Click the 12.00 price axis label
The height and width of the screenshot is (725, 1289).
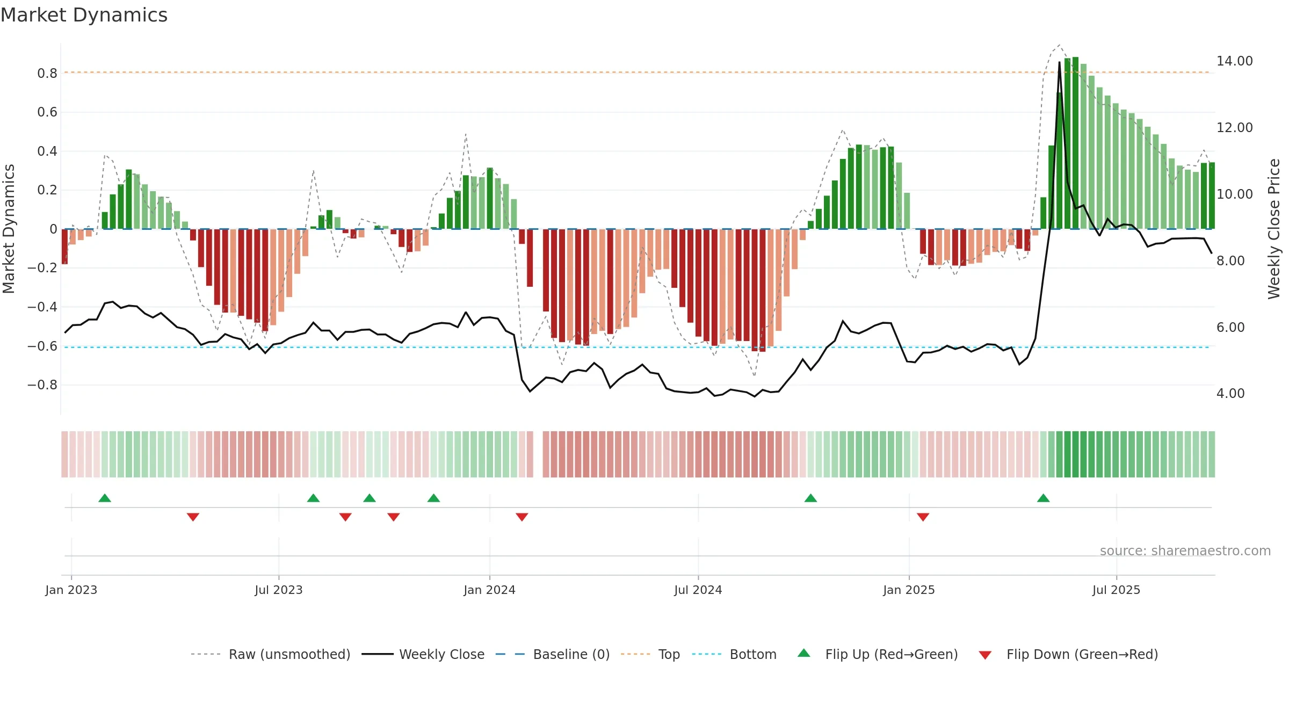coord(1234,128)
